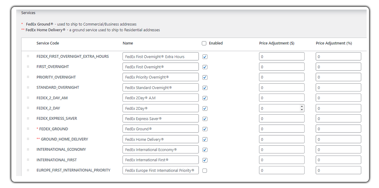Image resolution: width=379 pixels, height=188 pixels.
Task: Click the Name column header
Action: (x=128, y=43)
